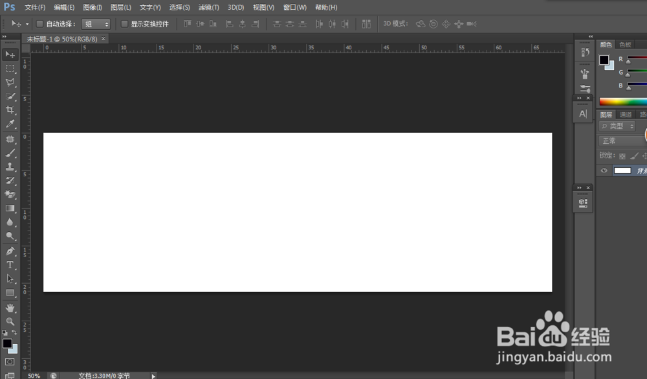Select the Pen tool
Screen dimensions: 647x379
[x=10, y=251]
